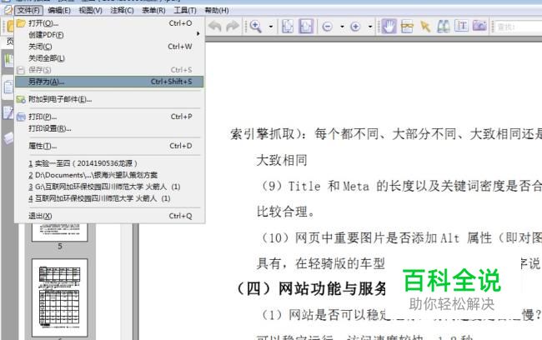This screenshot has width=542, height=340.
Task: Click the redo arrow icon
Action: coord(233,27)
